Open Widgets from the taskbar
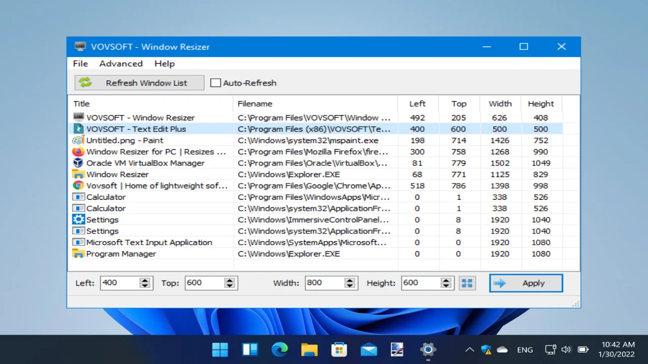 250,349
